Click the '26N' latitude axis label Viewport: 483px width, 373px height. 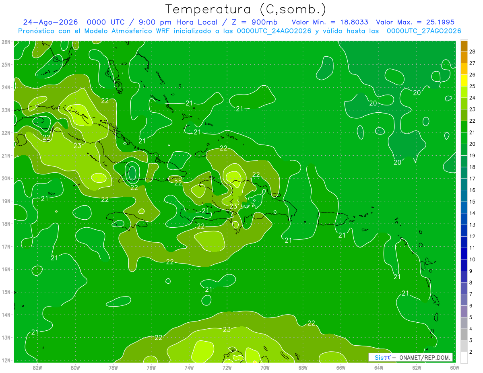pyautogui.click(x=6, y=42)
